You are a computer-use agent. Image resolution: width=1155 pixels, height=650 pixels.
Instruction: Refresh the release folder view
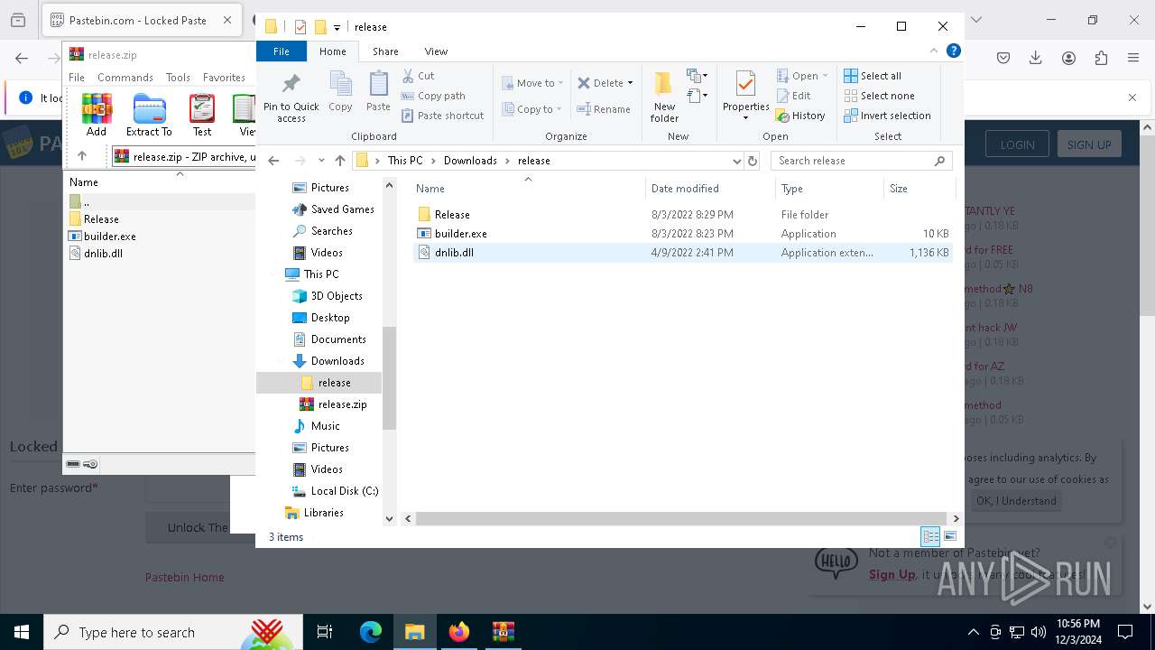[x=753, y=161]
